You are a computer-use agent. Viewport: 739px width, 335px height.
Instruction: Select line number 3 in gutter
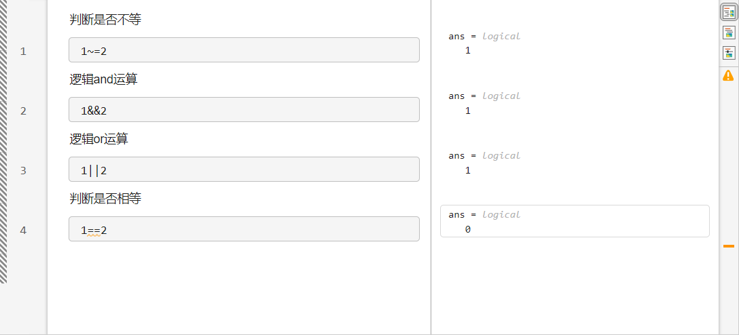coord(23,170)
